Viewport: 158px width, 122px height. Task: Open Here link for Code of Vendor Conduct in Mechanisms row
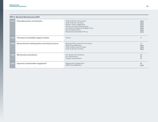click(142, 49)
